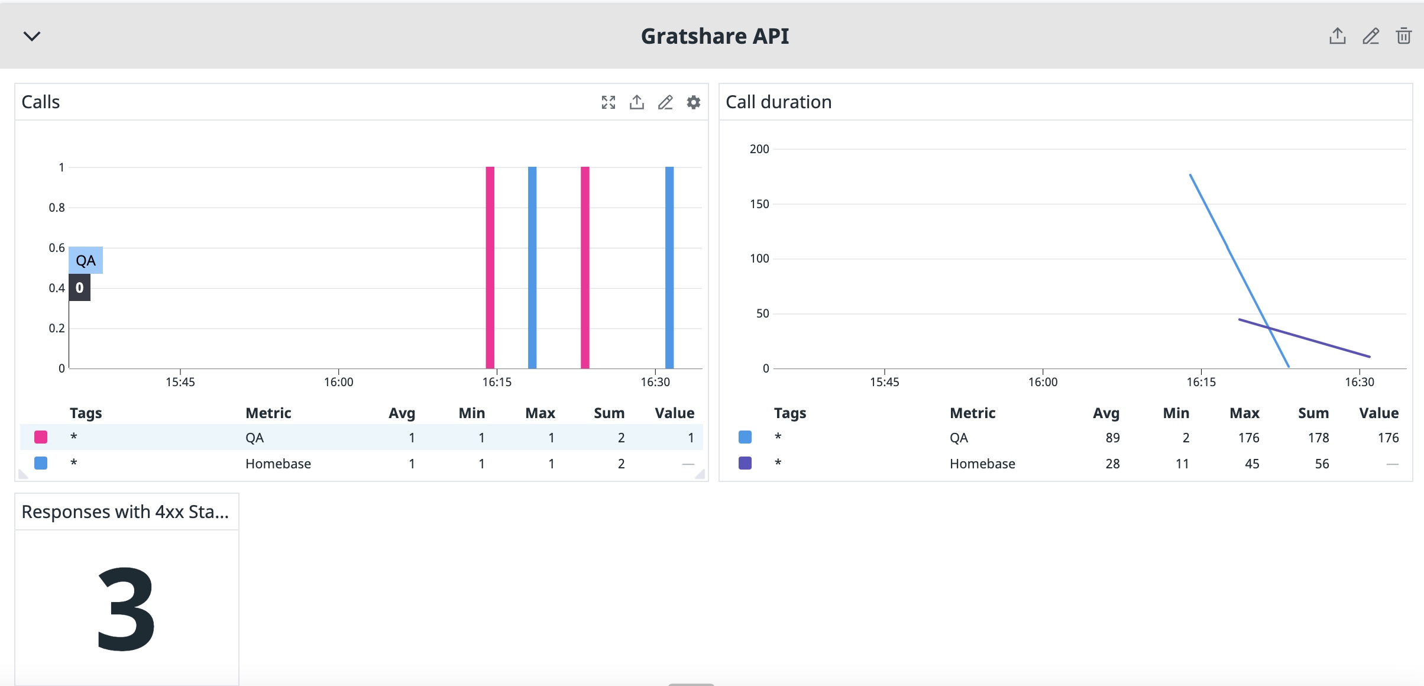Sort Call duration legend by Metric header
This screenshot has width=1424, height=686.
coord(973,413)
